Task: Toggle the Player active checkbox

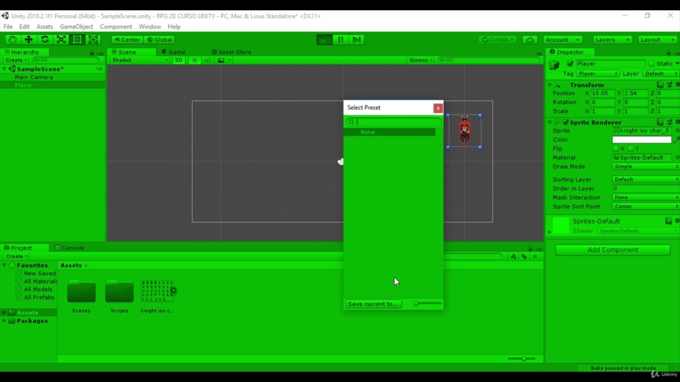Action: click(x=570, y=64)
